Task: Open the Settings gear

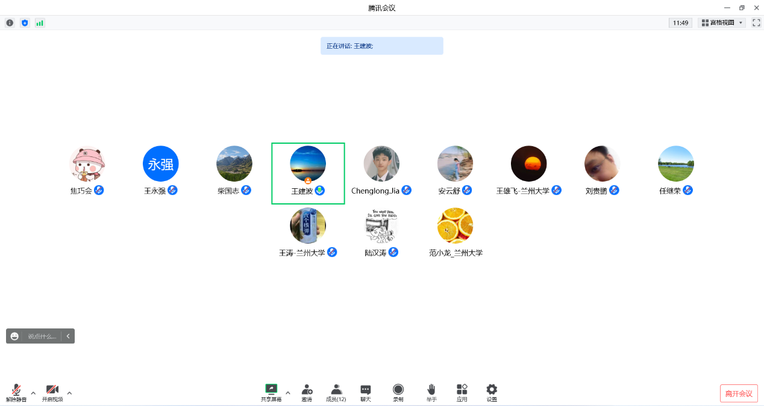Action: pos(492,392)
